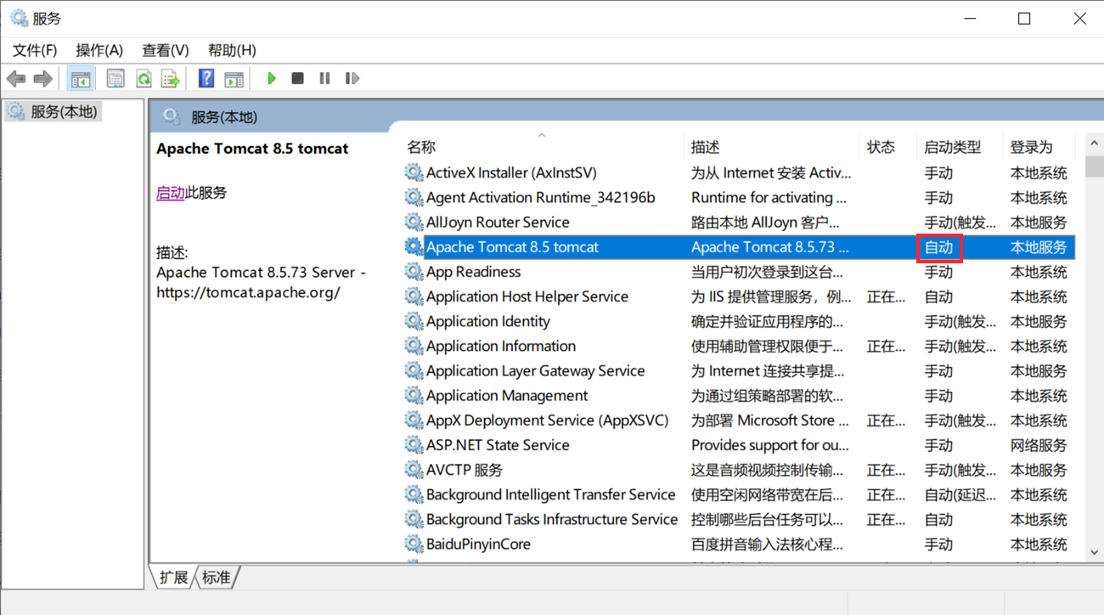Open the Properties toolbar icon
Viewport: 1104px width, 615px height.
pos(115,79)
